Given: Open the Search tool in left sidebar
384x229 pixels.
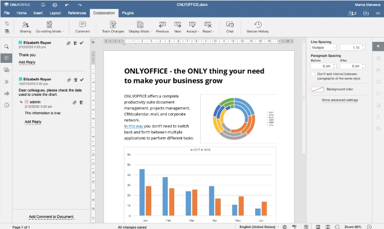Looking at the screenshot, I should click(x=6, y=46).
